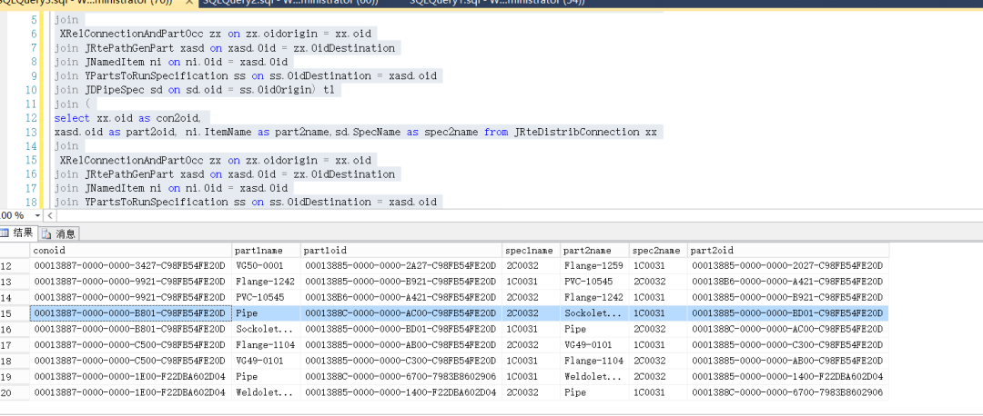983x416 pixels.
Task: Click Flange-1104 in the part2name column
Action: [594, 361]
